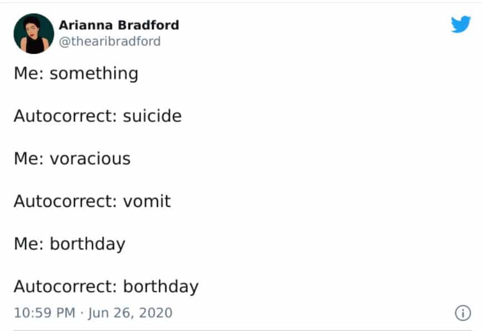Click the Jun 26, 2020 date
482x331 pixels.
[130, 313]
